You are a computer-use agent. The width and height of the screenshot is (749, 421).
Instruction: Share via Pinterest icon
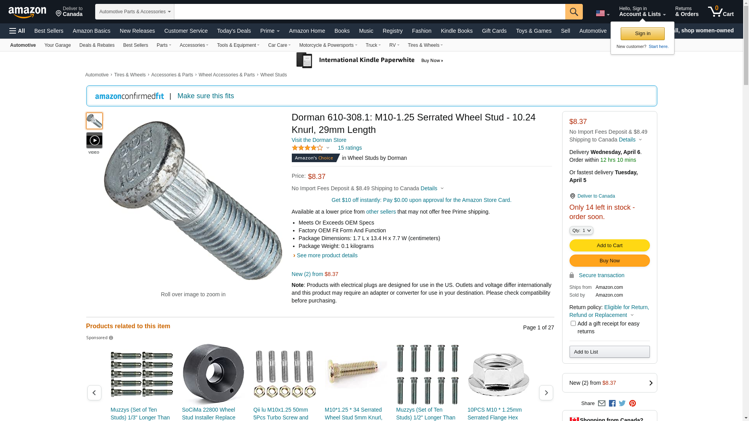pyautogui.click(x=632, y=403)
